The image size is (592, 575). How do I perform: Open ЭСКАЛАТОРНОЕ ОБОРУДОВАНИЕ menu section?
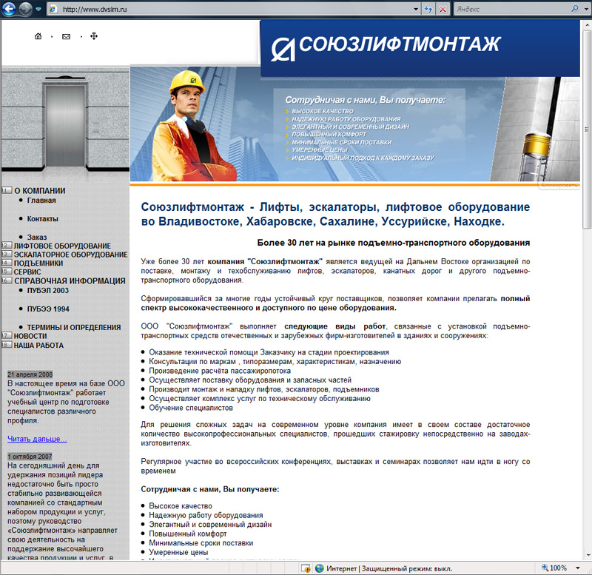(70, 255)
